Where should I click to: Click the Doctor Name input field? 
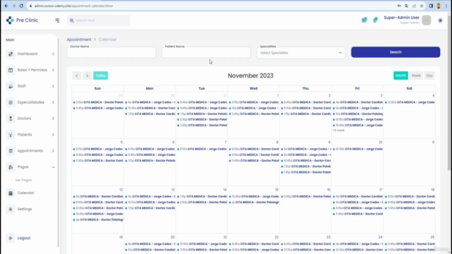tap(112, 52)
